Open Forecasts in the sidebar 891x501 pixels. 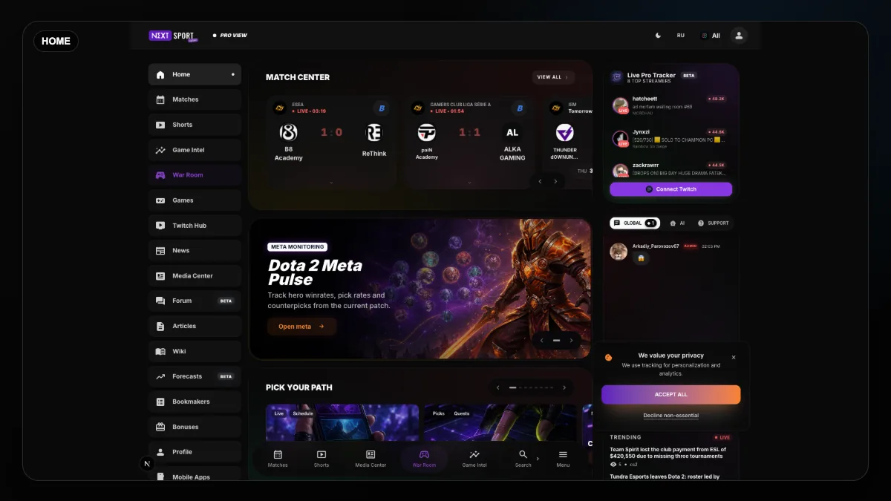[195, 376]
